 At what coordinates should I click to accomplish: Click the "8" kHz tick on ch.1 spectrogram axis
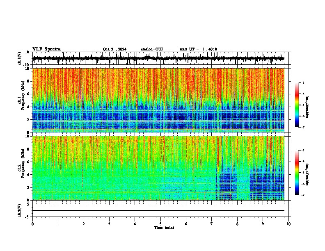click(x=28, y=81)
